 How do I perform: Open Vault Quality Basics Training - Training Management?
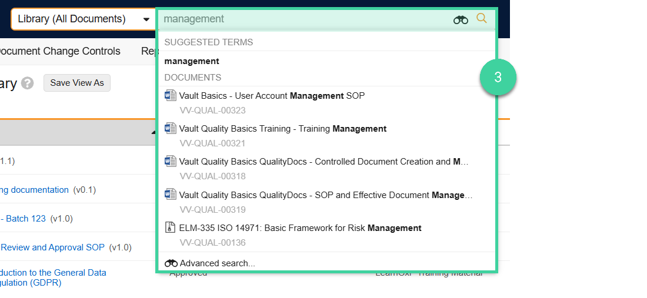(x=283, y=129)
